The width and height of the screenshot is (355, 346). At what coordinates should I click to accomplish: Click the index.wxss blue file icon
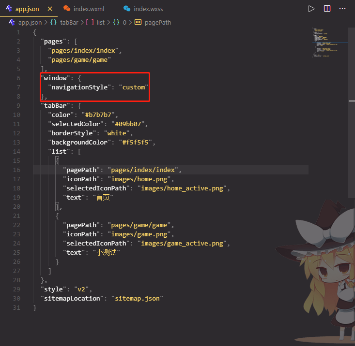coord(127,9)
